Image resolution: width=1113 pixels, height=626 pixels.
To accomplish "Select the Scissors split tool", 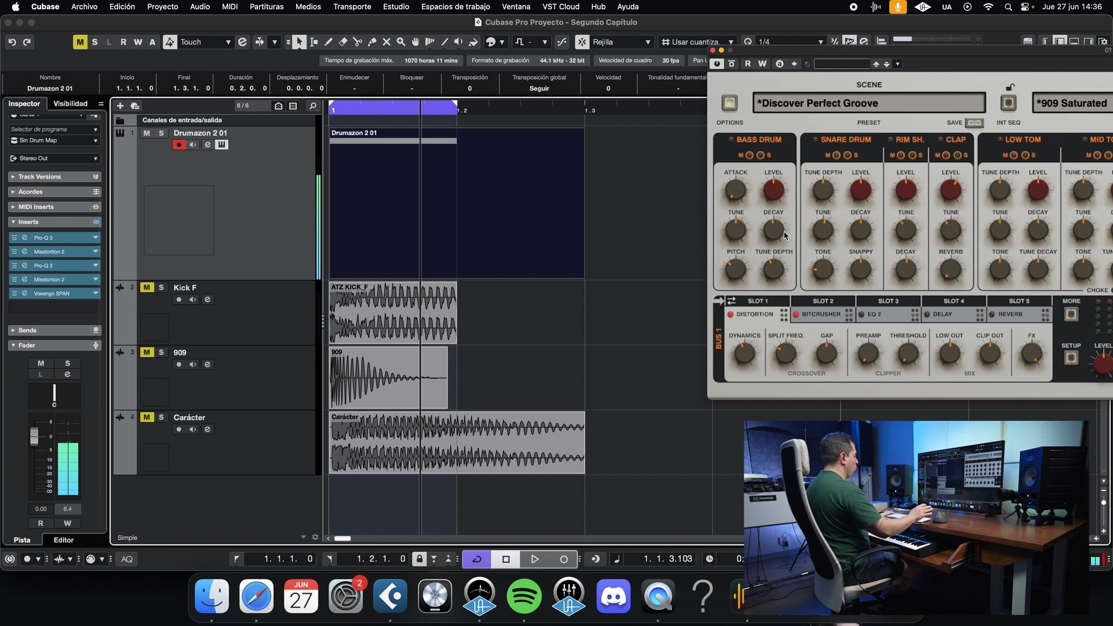I will 357,42.
